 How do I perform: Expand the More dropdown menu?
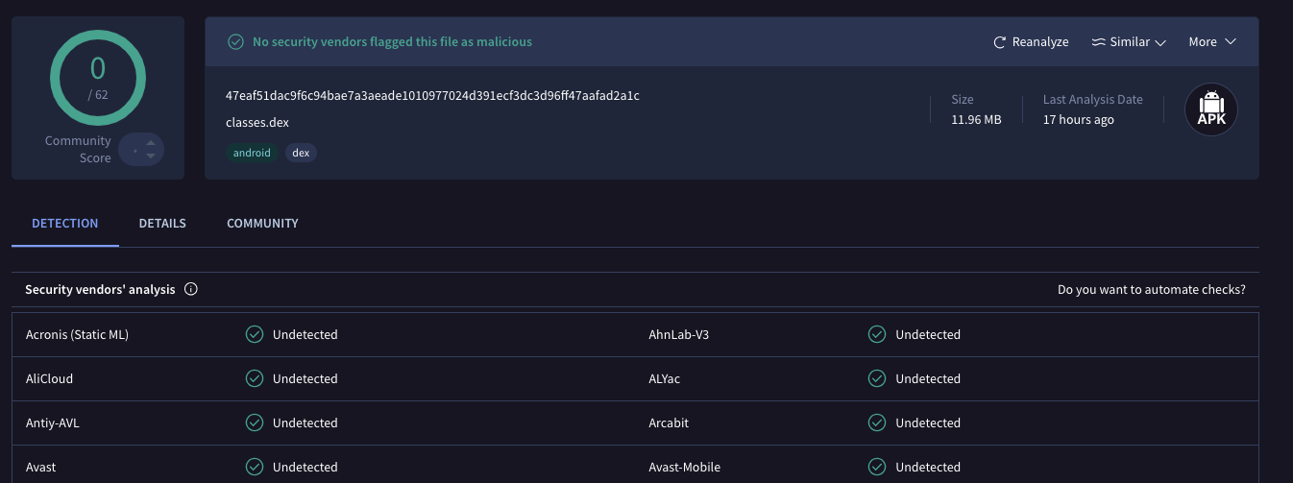(1212, 42)
